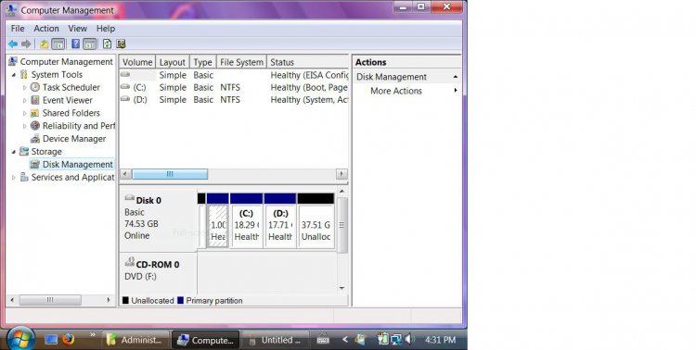Open the Action menu
696x350 pixels.
click(46, 29)
